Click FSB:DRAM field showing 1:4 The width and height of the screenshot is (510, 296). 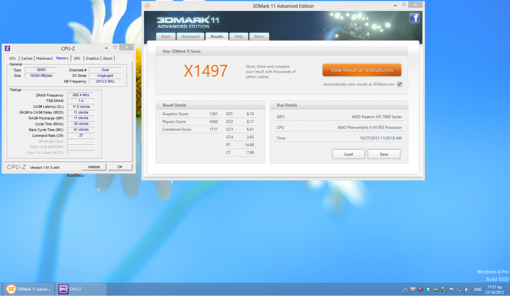tap(81, 101)
